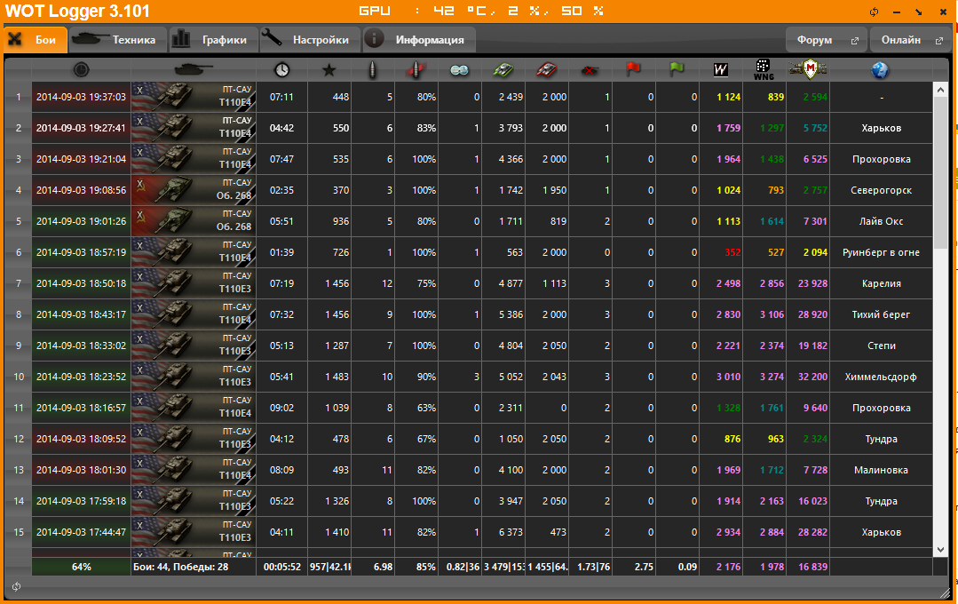Click the red-tipped shell hit-rate column header
This screenshot has width=958, height=604.
click(416, 70)
